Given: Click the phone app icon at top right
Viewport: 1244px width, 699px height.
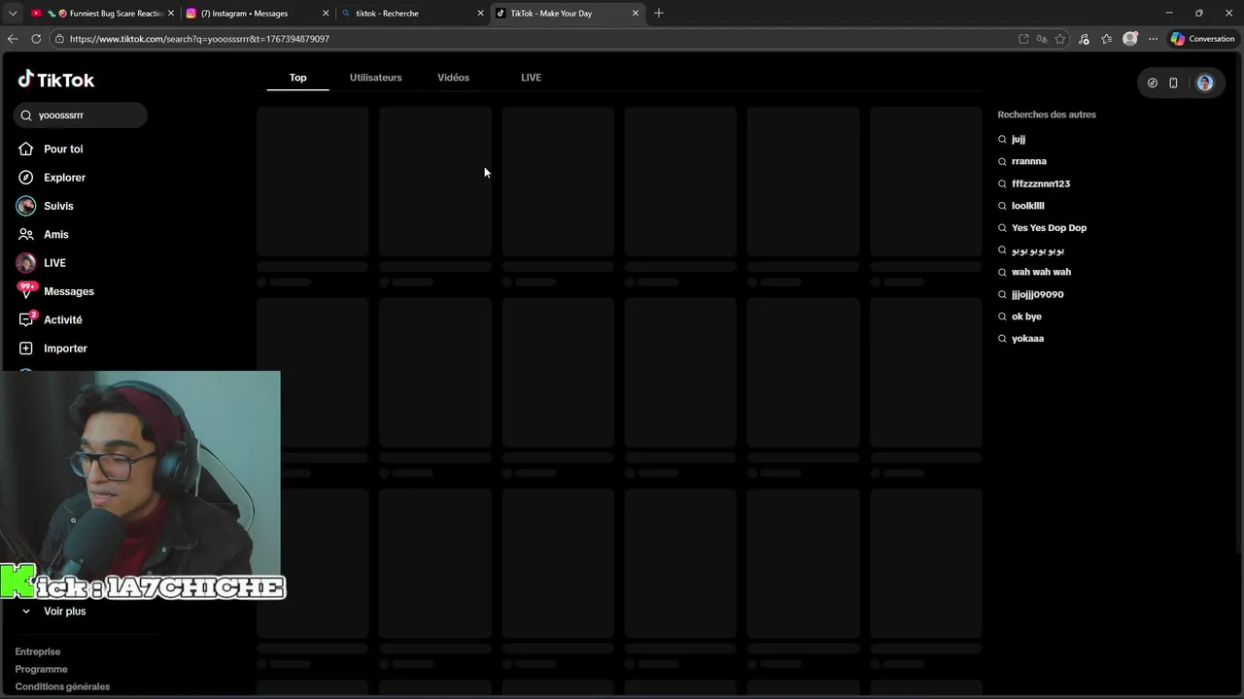Looking at the screenshot, I should point(1173,83).
